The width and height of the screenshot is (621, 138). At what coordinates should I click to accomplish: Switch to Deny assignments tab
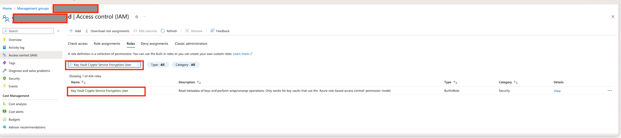(154, 44)
